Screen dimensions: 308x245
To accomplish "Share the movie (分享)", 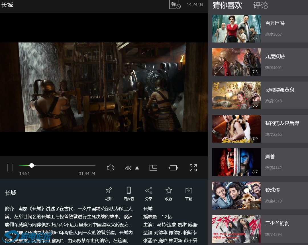I will click(x=148, y=193).
